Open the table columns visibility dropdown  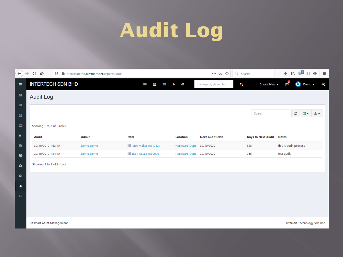click(x=306, y=114)
